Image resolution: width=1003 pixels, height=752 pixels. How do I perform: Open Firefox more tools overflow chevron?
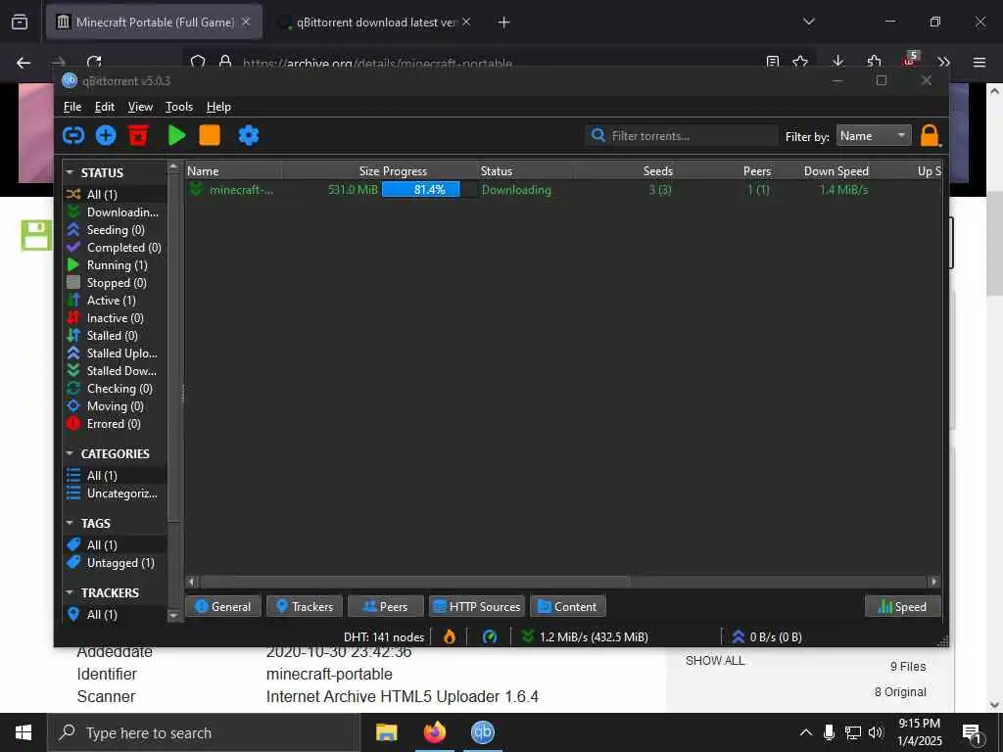point(943,62)
